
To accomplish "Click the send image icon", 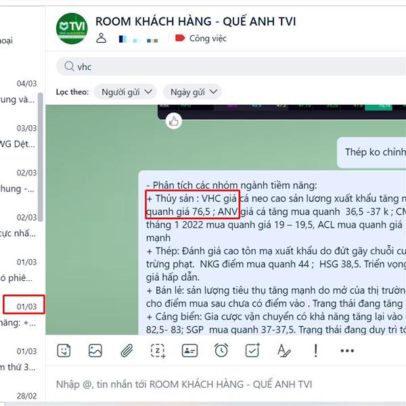I will [95, 351].
